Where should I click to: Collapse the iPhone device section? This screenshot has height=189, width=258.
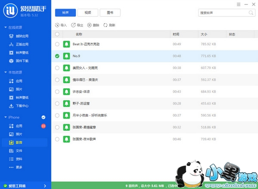point(5,117)
